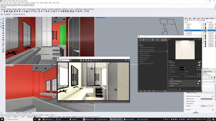Click the material preview thumbnail
The image size is (216, 121).
[x=185, y=50]
